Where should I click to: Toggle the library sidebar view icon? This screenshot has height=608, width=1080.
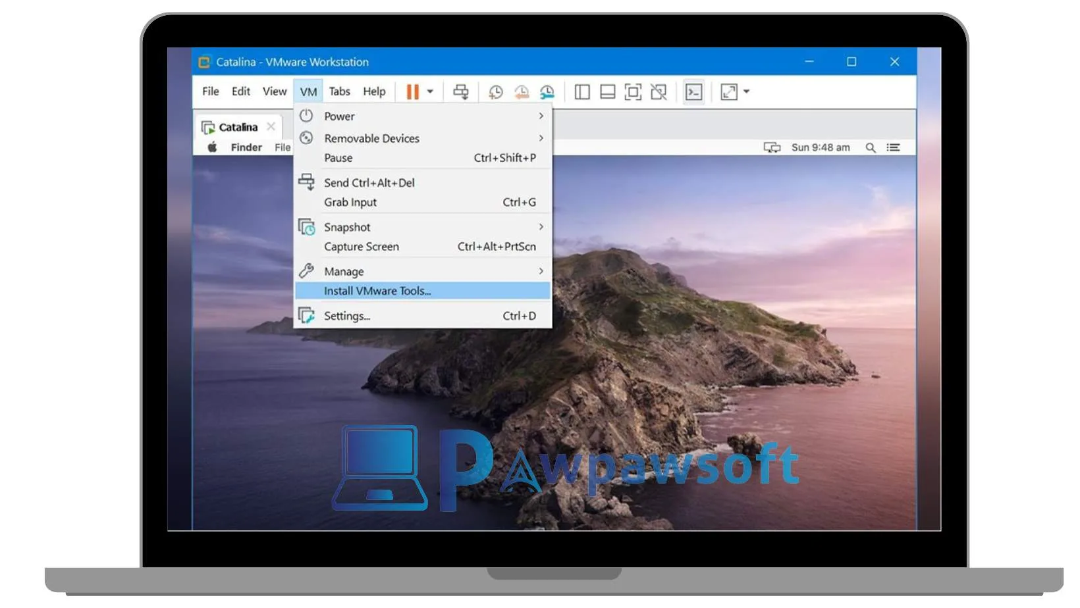point(582,92)
